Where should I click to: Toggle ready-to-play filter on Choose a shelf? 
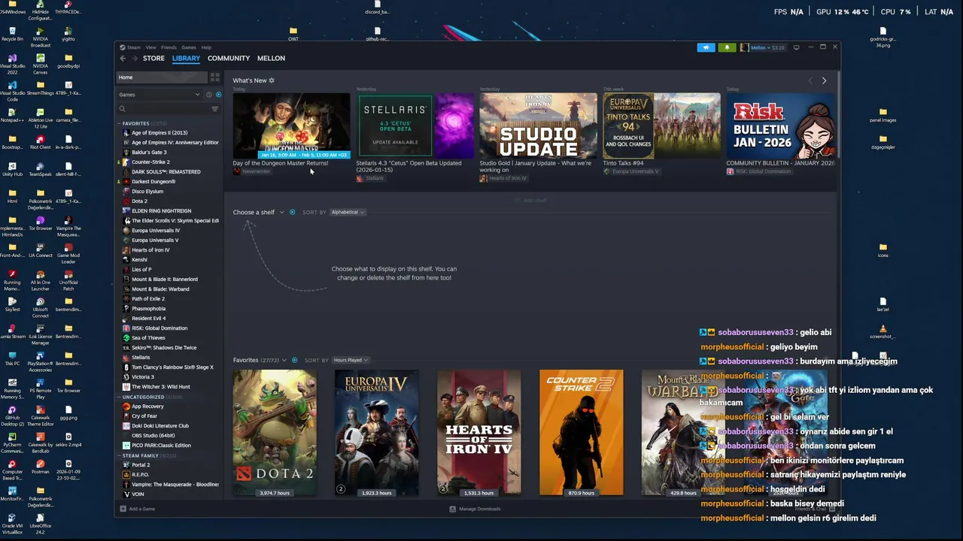293,212
